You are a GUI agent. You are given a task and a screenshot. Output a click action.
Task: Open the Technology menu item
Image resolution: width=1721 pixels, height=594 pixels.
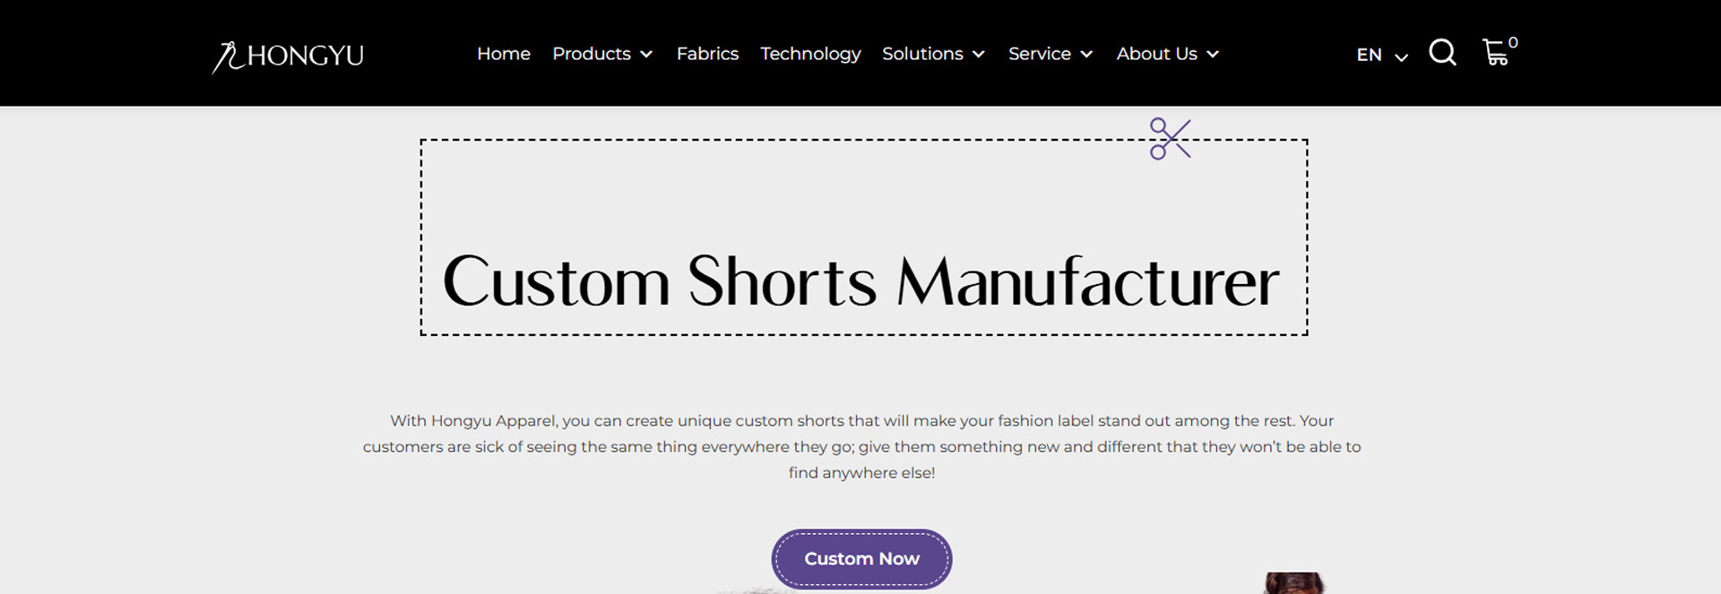(x=810, y=54)
